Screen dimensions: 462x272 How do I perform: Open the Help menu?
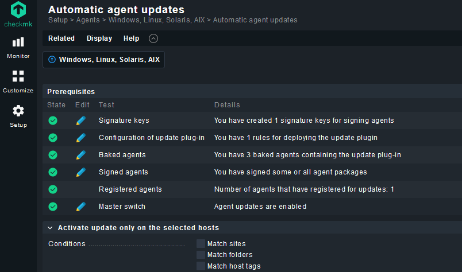131,38
